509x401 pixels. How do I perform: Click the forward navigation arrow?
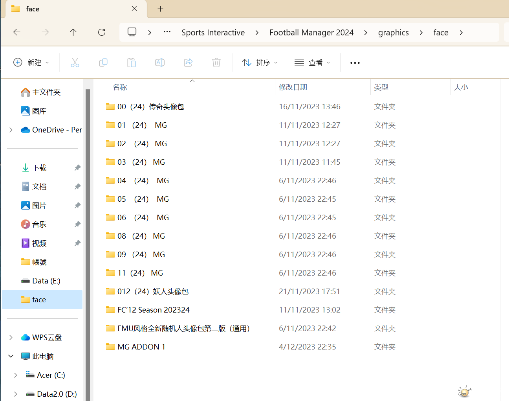pos(45,32)
